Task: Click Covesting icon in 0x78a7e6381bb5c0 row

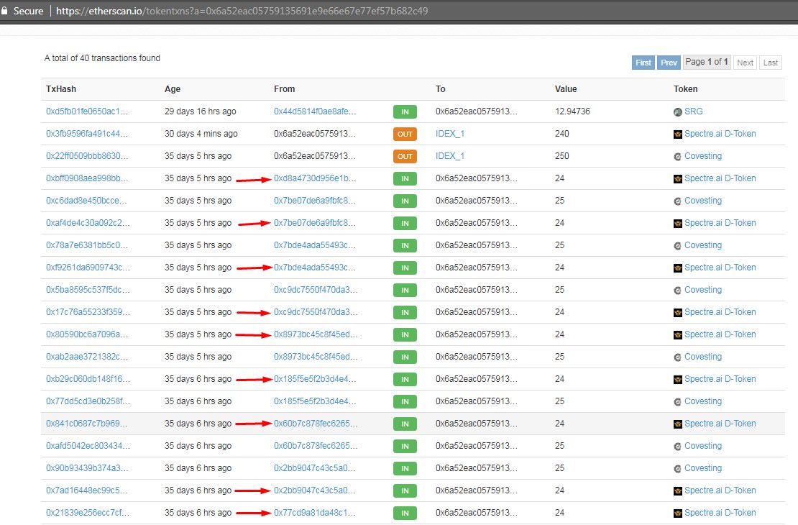Action: 677,246
